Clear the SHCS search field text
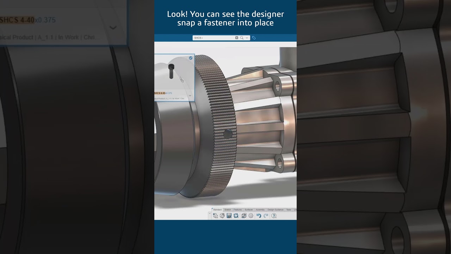This screenshot has height=254, width=451. (x=237, y=38)
